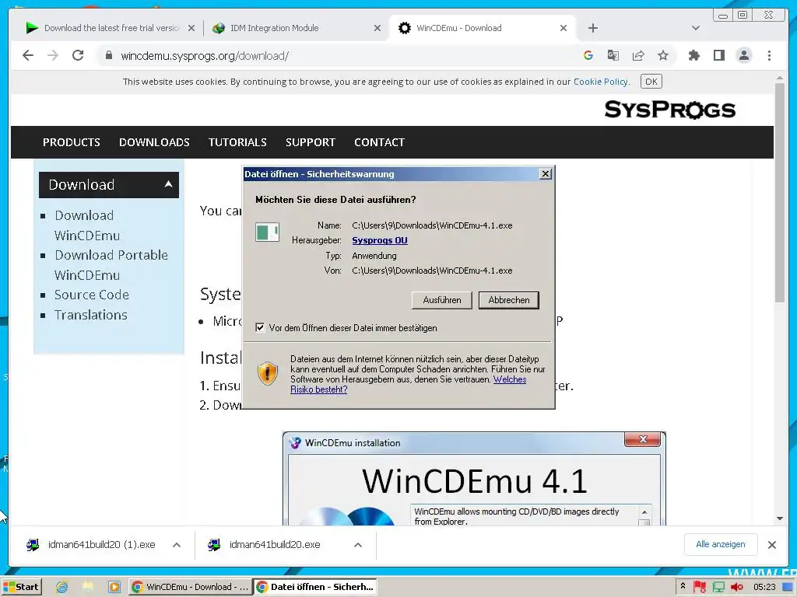This screenshot has width=797, height=597.
Task: Open the Google icon in address bar
Action: (588, 55)
